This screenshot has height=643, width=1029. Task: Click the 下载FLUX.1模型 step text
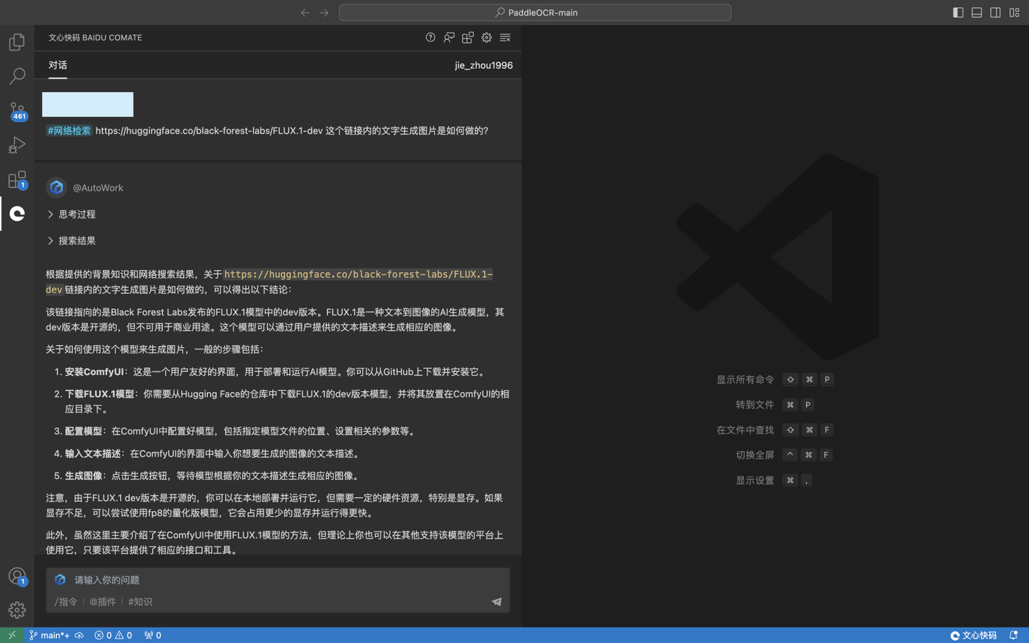[99, 394]
